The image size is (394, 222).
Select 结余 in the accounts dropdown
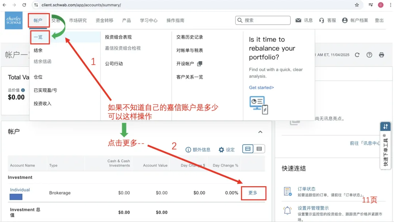[x=38, y=50]
